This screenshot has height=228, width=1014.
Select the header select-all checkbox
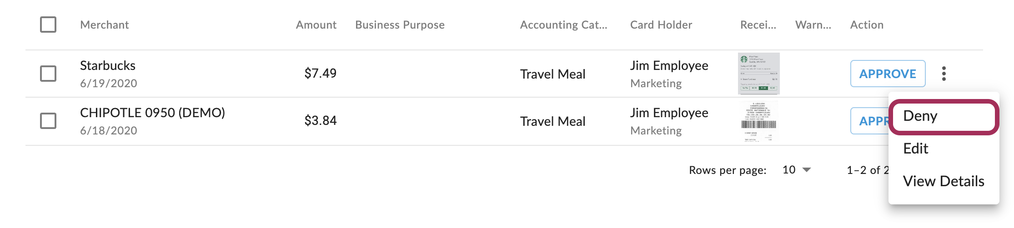(48, 25)
